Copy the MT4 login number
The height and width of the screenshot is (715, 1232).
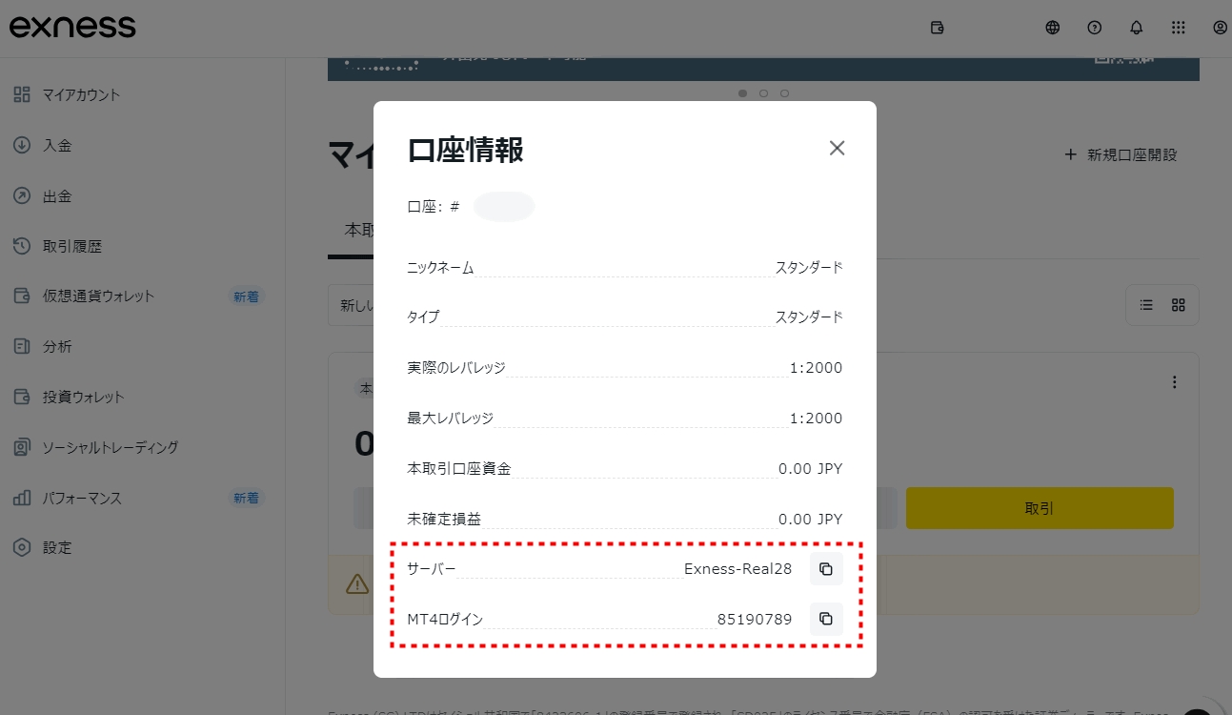point(826,619)
